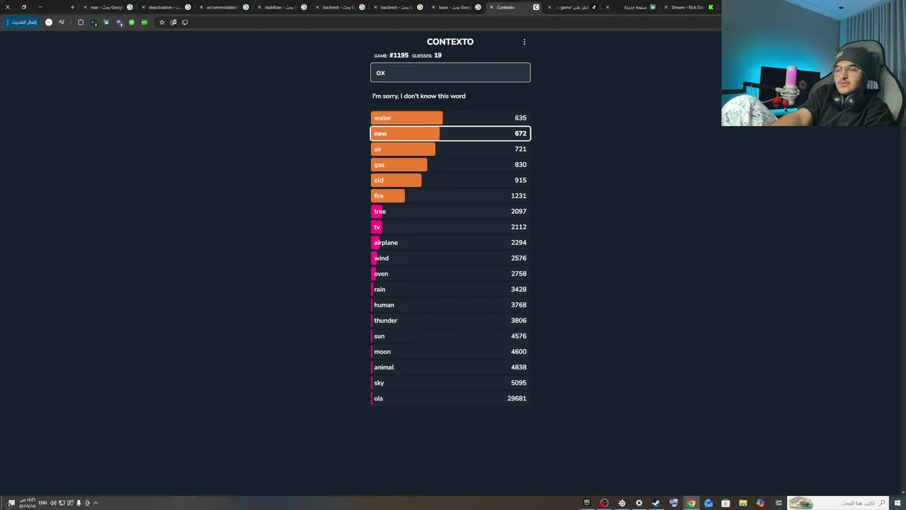Switch to the 'base' Google search tab
This screenshot has width=906, height=510.
click(454, 7)
